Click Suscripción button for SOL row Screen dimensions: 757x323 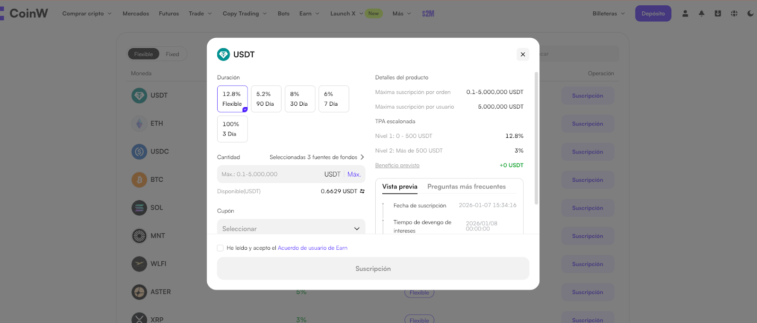click(588, 208)
